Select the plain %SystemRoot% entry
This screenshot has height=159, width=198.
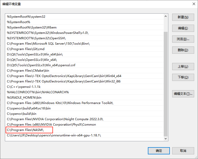click(84, 22)
